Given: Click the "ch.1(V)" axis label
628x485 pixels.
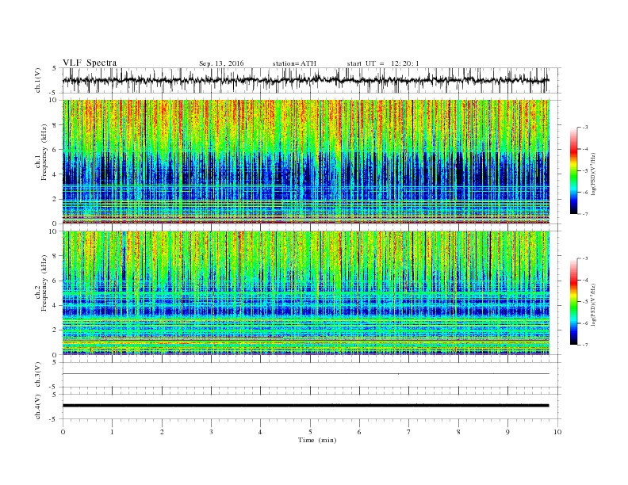Looking at the screenshot, I should click(x=37, y=80).
